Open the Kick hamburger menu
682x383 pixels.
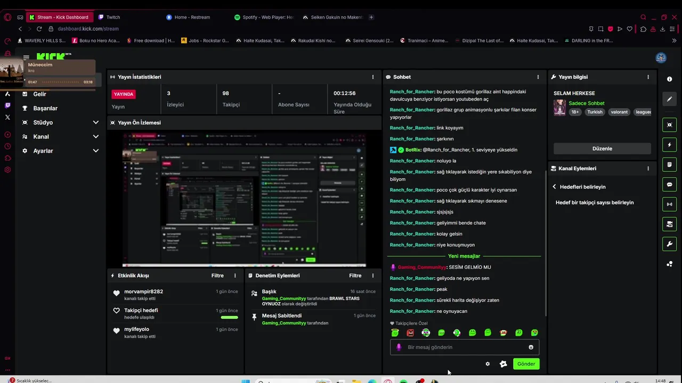click(26, 57)
